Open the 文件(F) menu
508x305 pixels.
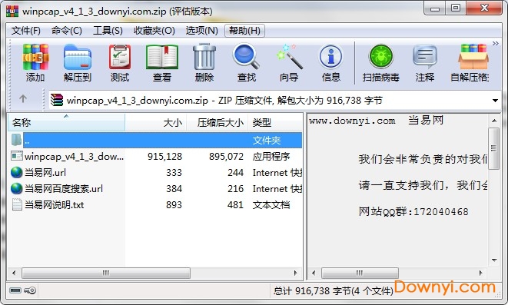point(26,31)
